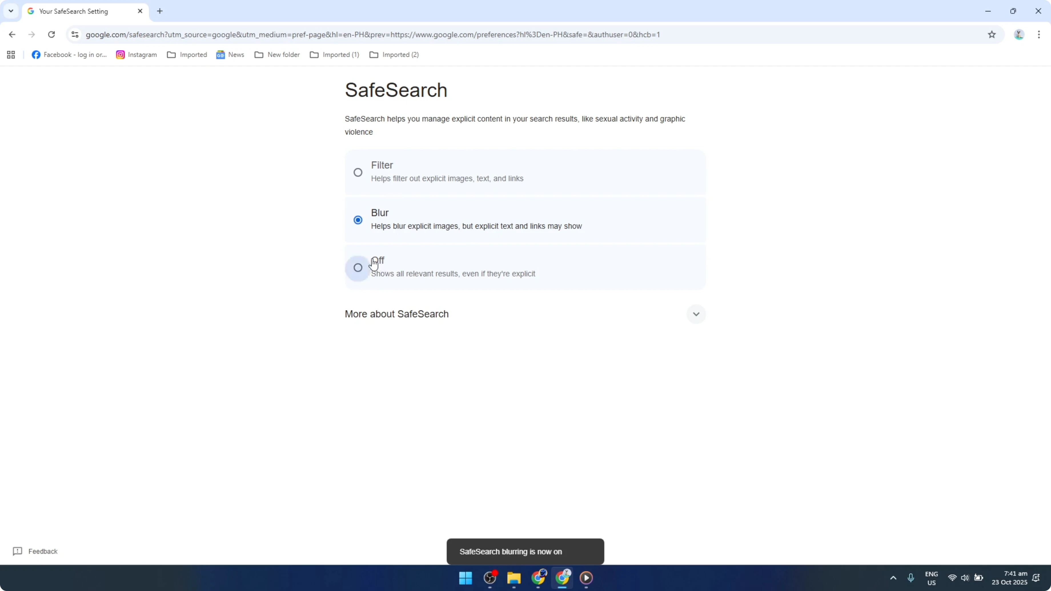Expand More about SafeSearch
Screen dimensions: 1051x591
click(696, 314)
